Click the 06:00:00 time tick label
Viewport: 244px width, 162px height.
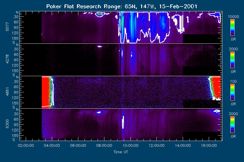tap(78, 146)
